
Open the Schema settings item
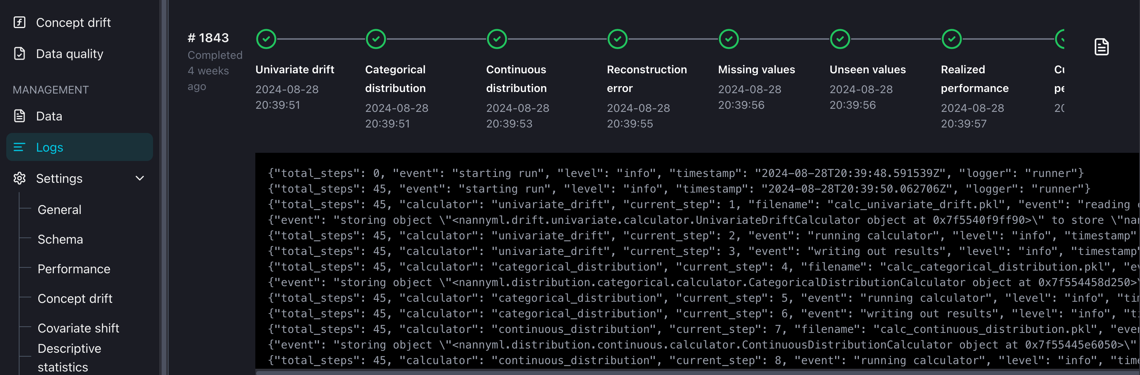coord(60,239)
